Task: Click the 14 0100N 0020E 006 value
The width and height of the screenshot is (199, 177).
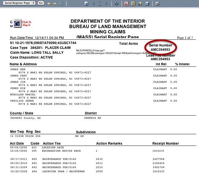Action: click(25, 136)
